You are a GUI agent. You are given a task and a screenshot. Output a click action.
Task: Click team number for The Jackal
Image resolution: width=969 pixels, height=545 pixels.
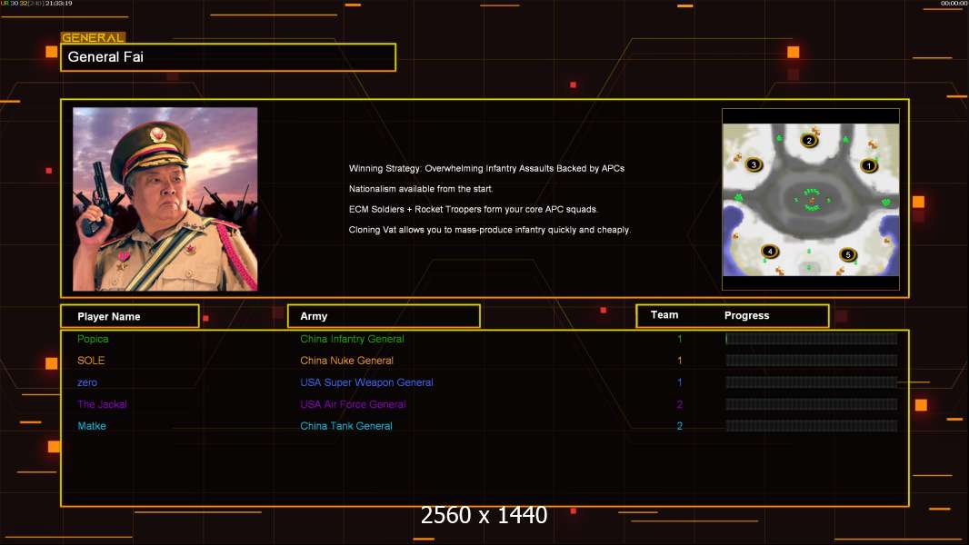tap(679, 404)
